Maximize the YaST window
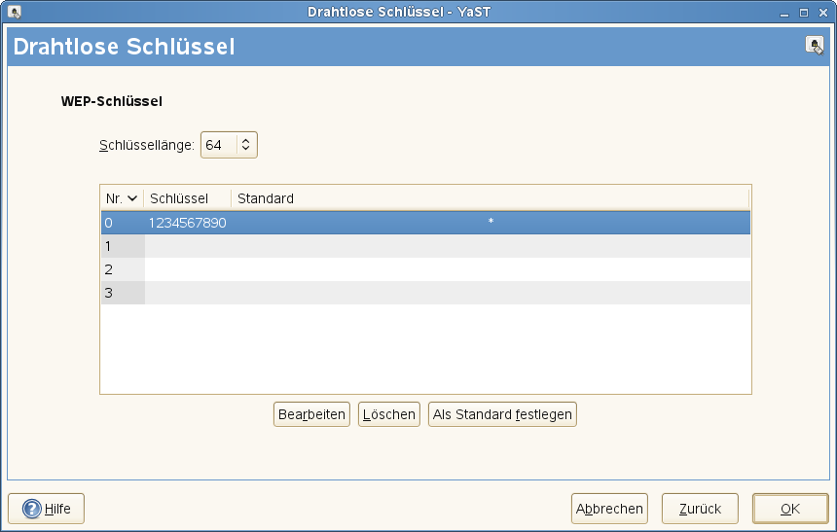The width and height of the screenshot is (837, 532). (803, 13)
